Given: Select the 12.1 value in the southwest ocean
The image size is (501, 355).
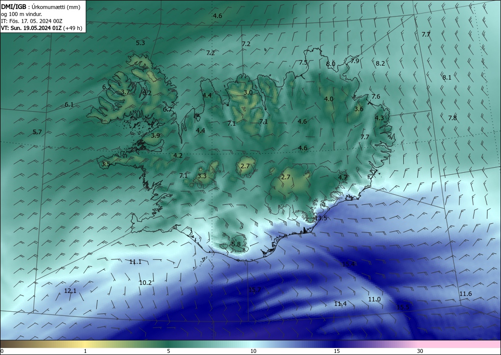Looking at the screenshot, I should [70, 291].
